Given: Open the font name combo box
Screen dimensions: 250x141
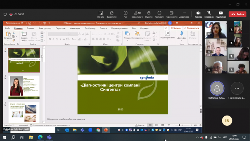Looking at the screenshot, I should pyautogui.click(x=59, y=34).
